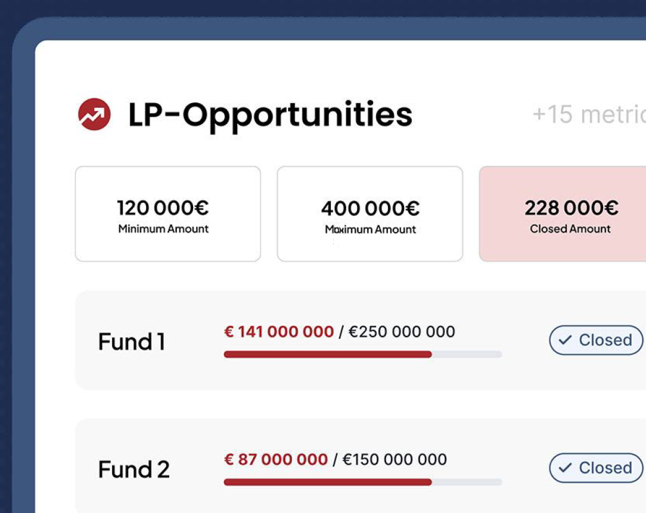The height and width of the screenshot is (513, 646).
Task: Click the red trending-arrow logo icon
Action: tap(94, 114)
